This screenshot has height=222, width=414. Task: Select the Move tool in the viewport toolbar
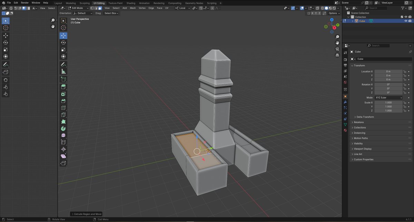[63, 35]
